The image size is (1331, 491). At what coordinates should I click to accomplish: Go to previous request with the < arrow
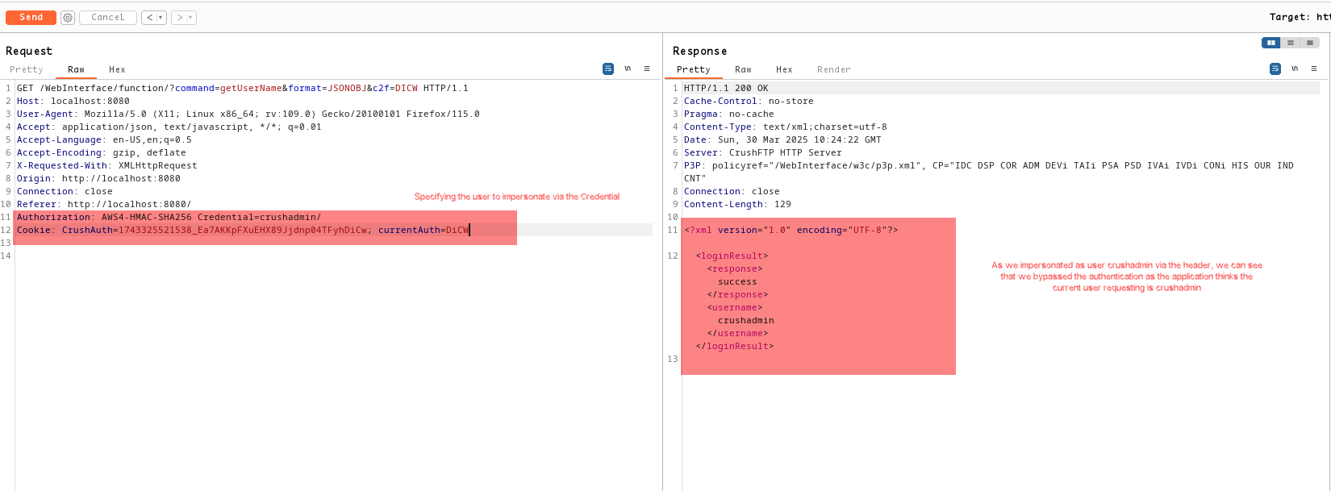coord(149,17)
